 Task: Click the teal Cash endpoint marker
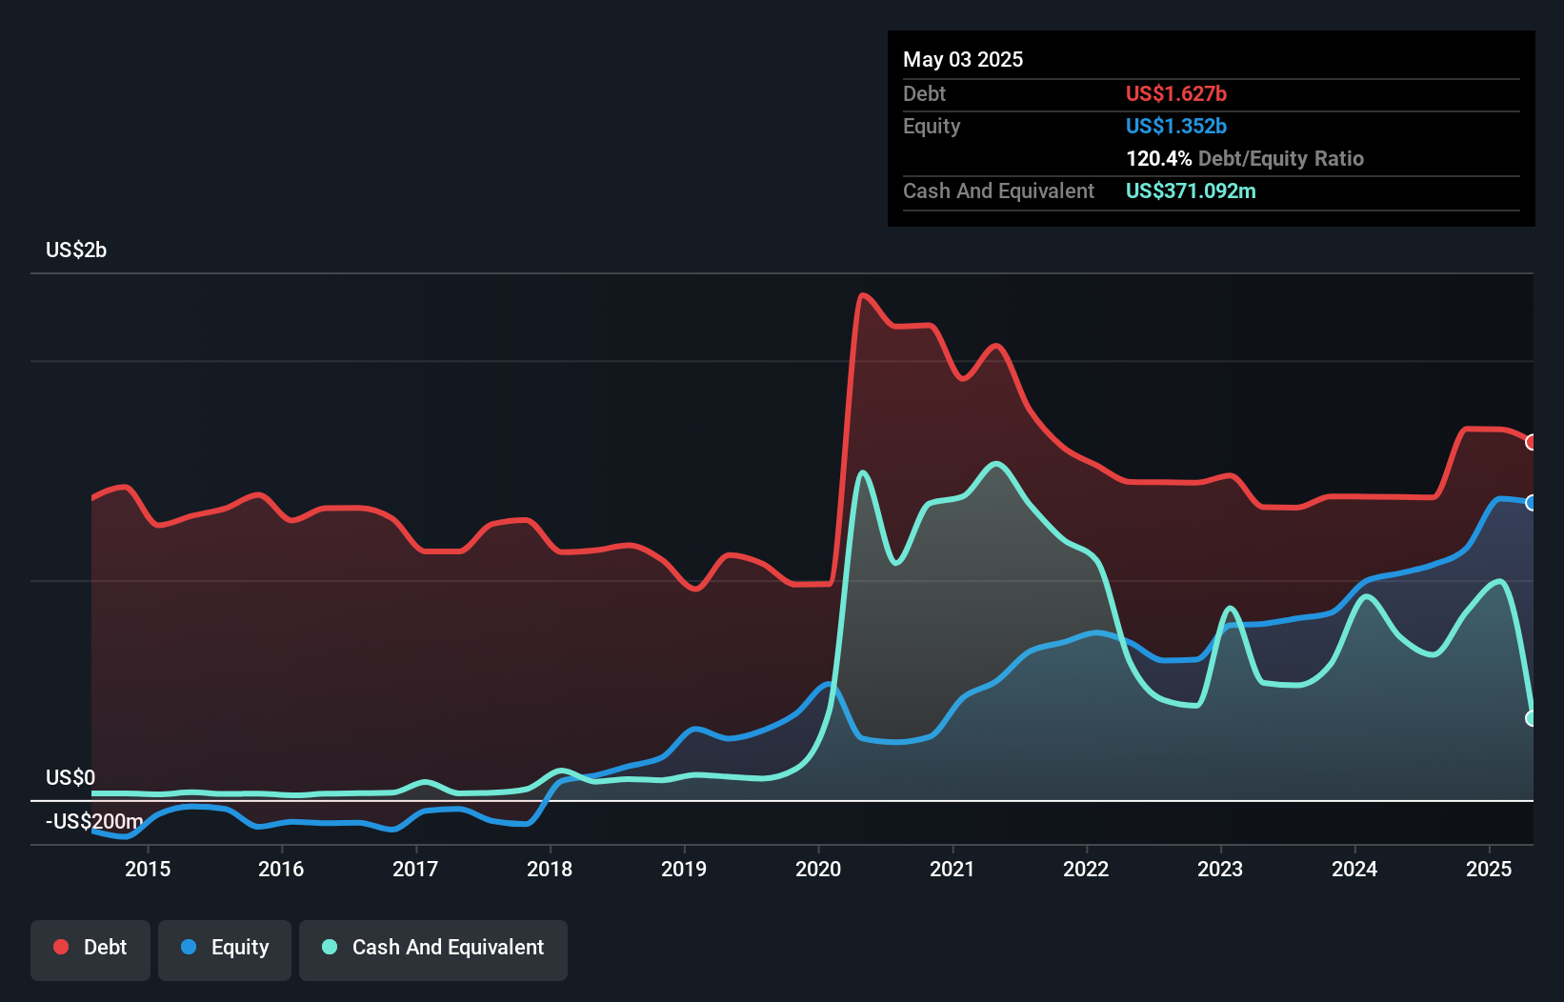point(1531,718)
